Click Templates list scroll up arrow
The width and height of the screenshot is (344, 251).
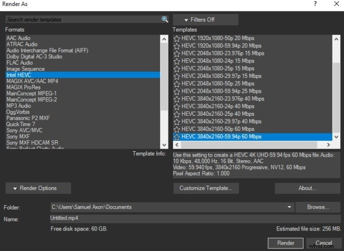[x=336, y=39]
